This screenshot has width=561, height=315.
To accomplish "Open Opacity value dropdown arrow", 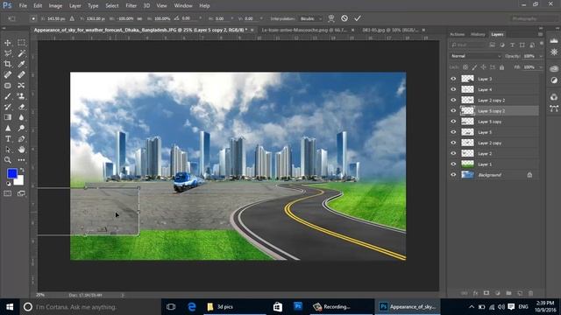I will point(541,56).
